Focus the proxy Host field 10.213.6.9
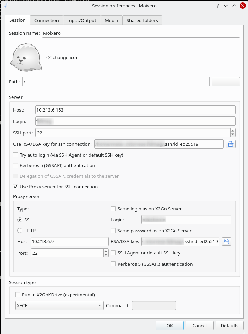 point(69,241)
